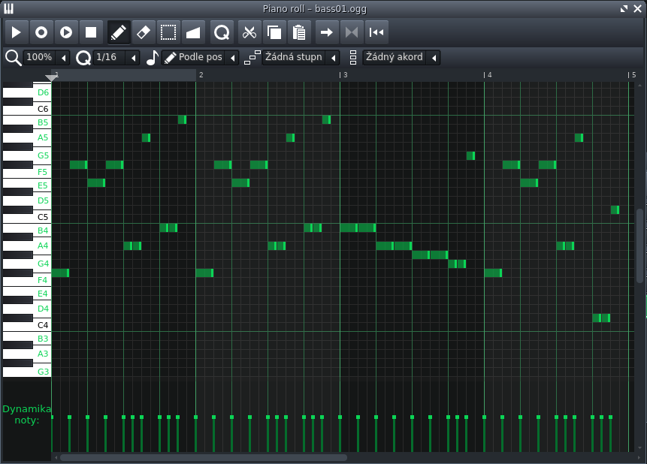This screenshot has height=464, width=647.
Task: Activate the dotted rectangle Select tool
Action: [168, 32]
